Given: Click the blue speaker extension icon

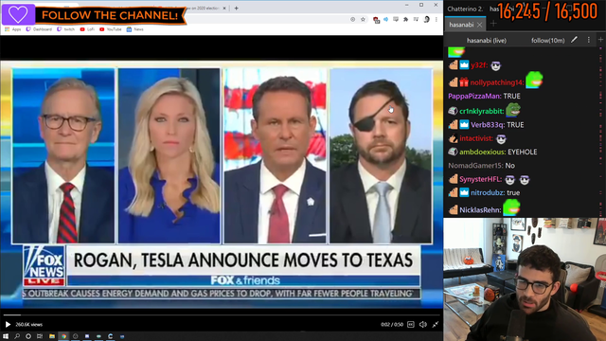Looking at the screenshot, I should click(385, 19).
